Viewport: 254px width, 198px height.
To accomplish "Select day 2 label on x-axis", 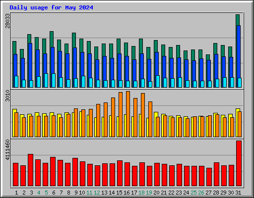I will (x=24, y=193).
